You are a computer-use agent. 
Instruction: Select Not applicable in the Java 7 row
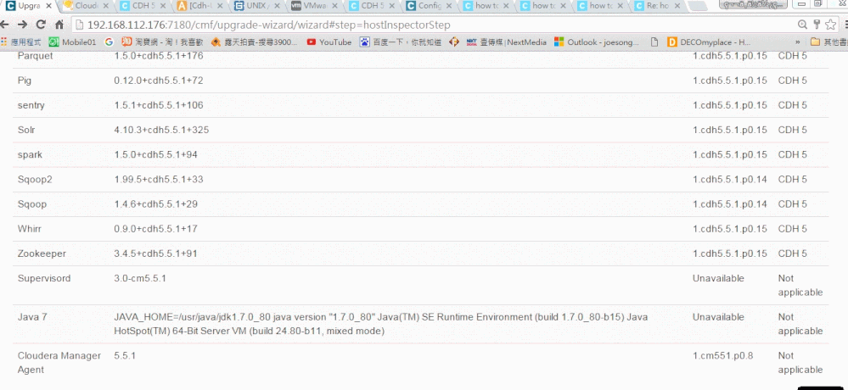(x=800, y=324)
